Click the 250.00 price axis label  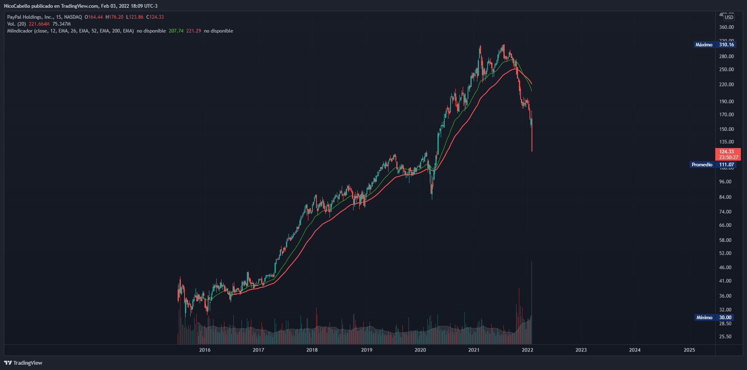(x=727, y=70)
